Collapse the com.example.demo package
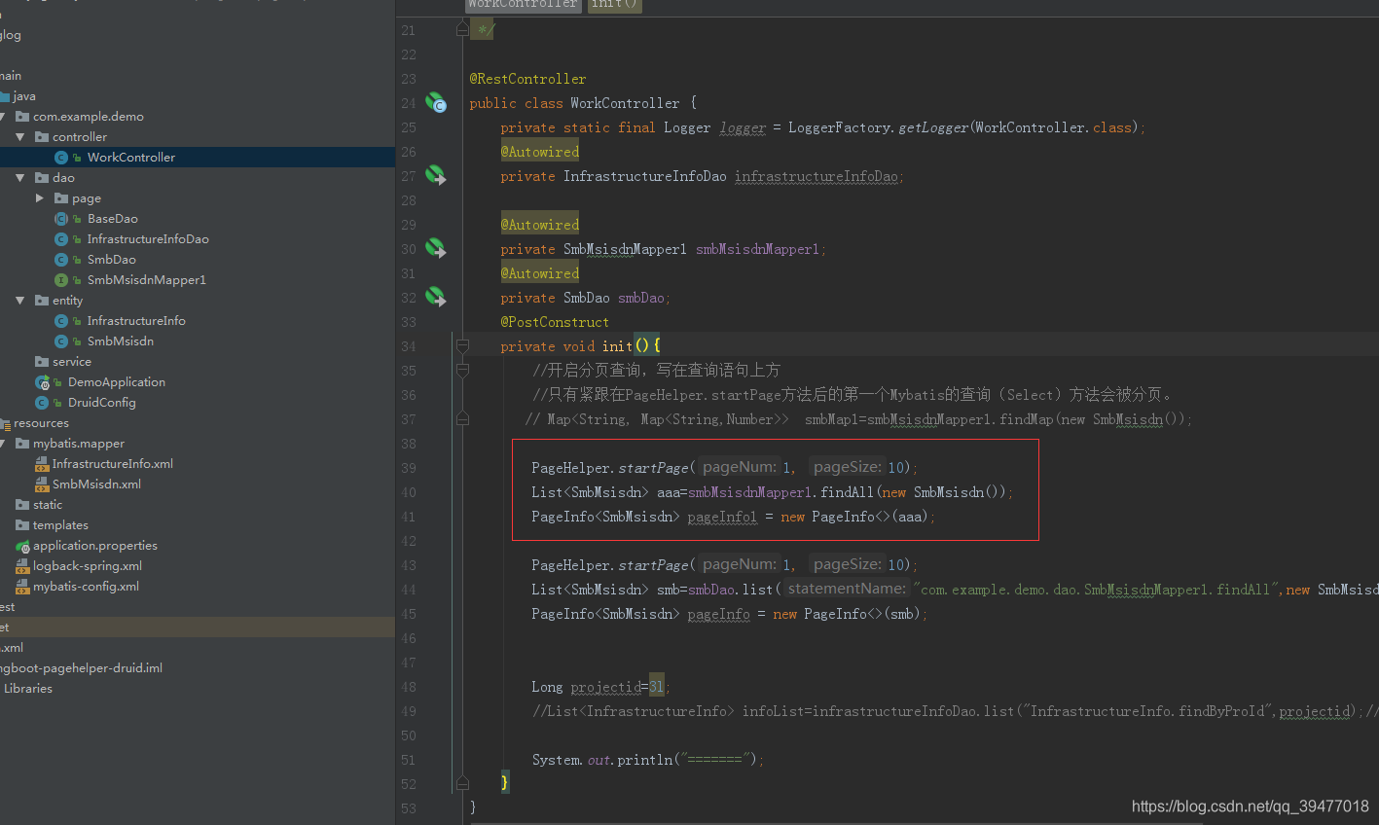 tap(3, 117)
